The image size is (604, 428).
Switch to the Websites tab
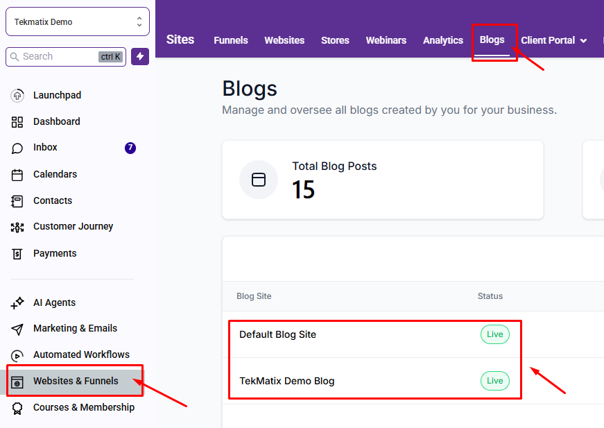point(284,40)
